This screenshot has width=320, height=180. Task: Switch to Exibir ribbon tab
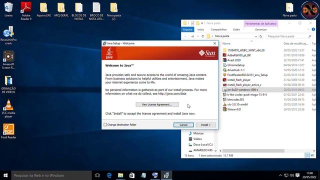click(236, 29)
